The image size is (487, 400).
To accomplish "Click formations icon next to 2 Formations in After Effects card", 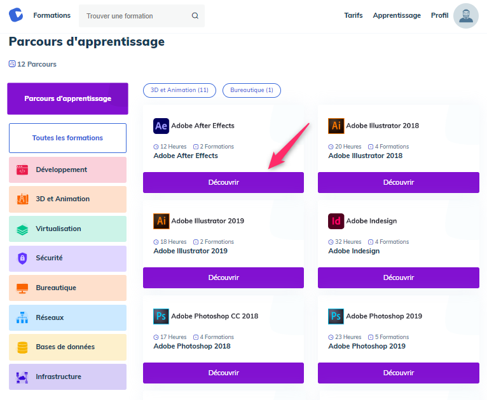I will [x=196, y=147].
